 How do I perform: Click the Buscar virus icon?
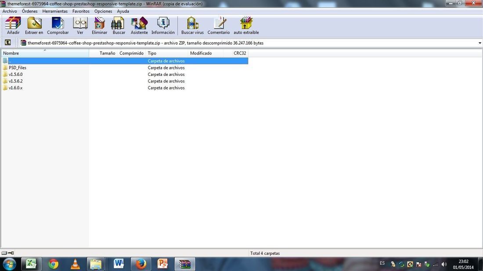[192, 26]
